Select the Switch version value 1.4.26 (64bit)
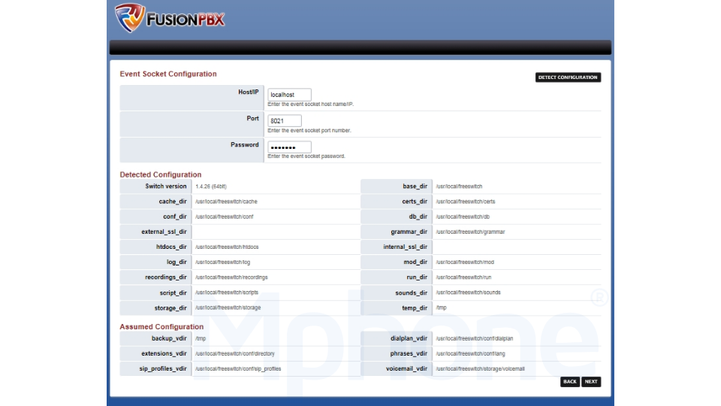The image size is (721, 406). point(211,186)
